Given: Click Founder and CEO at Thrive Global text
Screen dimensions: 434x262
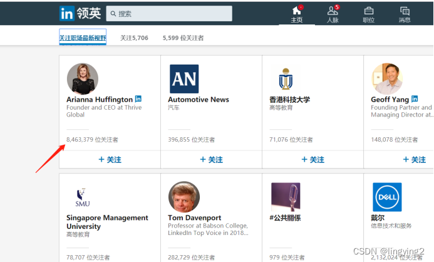Looking at the screenshot, I should pos(104,111).
